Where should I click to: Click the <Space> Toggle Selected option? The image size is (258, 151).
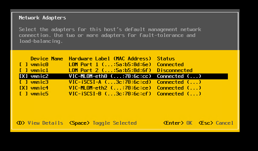pos(103,123)
